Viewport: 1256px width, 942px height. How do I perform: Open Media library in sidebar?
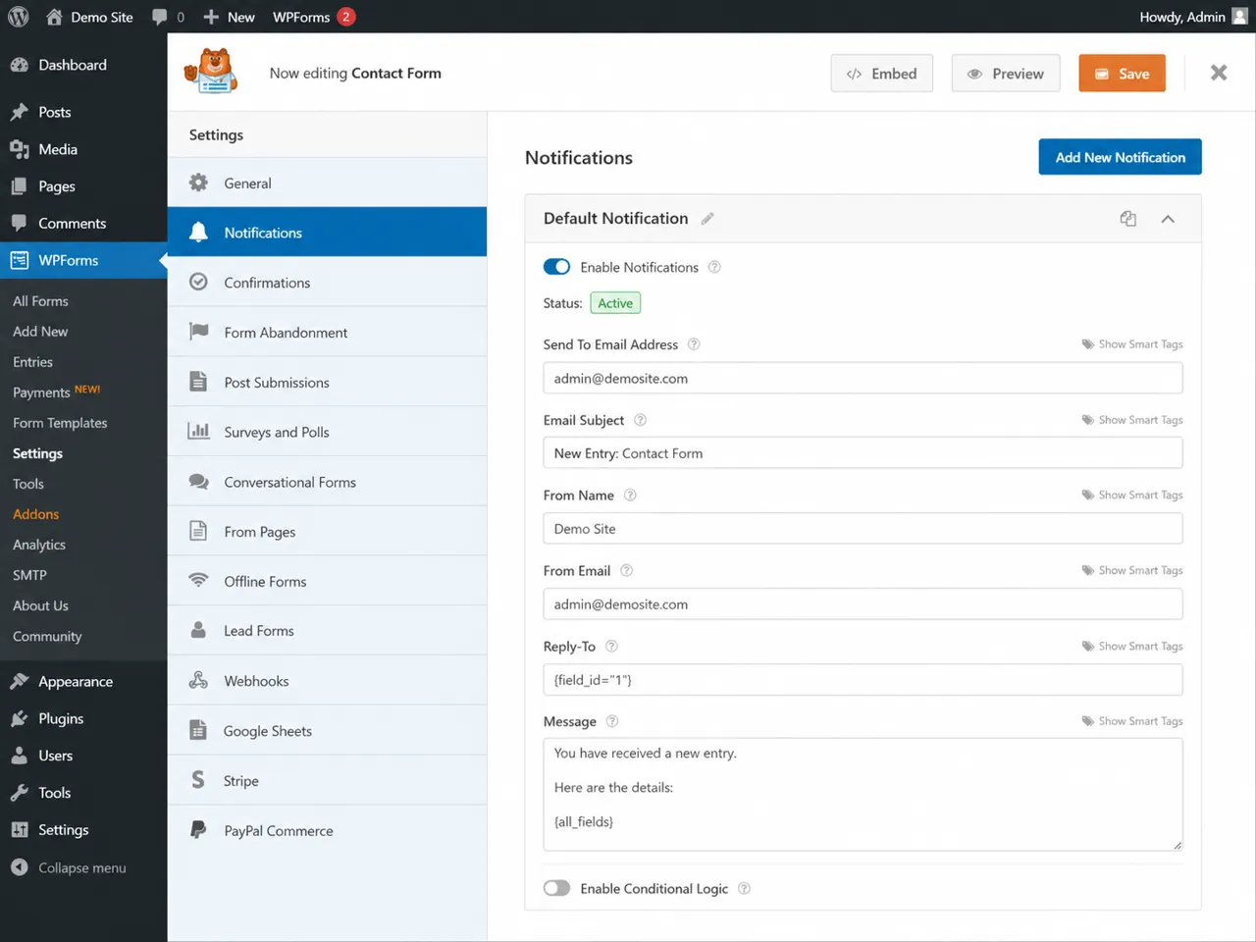click(83, 149)
